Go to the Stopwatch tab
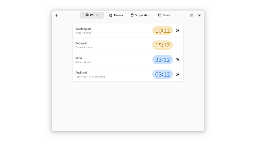The width and height of the screenshot is (256, 144). (140, 15)
